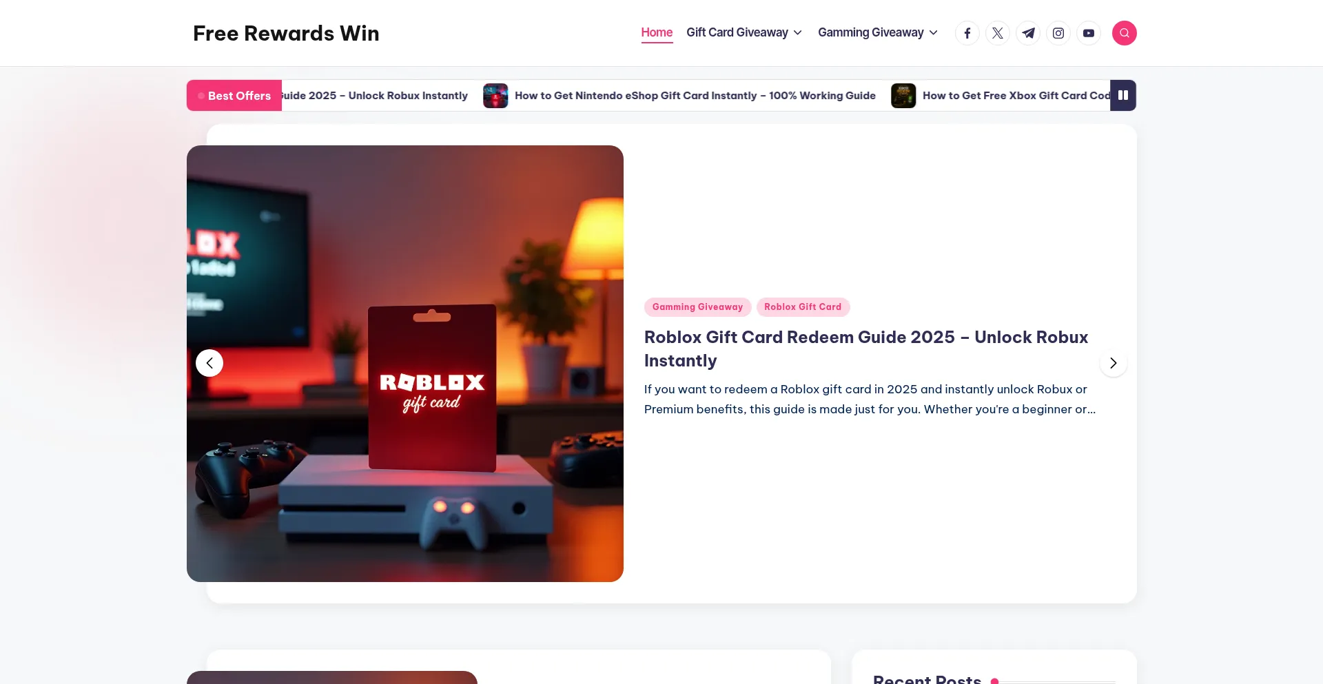The image size is (1323, 684).
Task: Open the ticker item about Free Xbox Gift Card
Action: pos(1016,96)
